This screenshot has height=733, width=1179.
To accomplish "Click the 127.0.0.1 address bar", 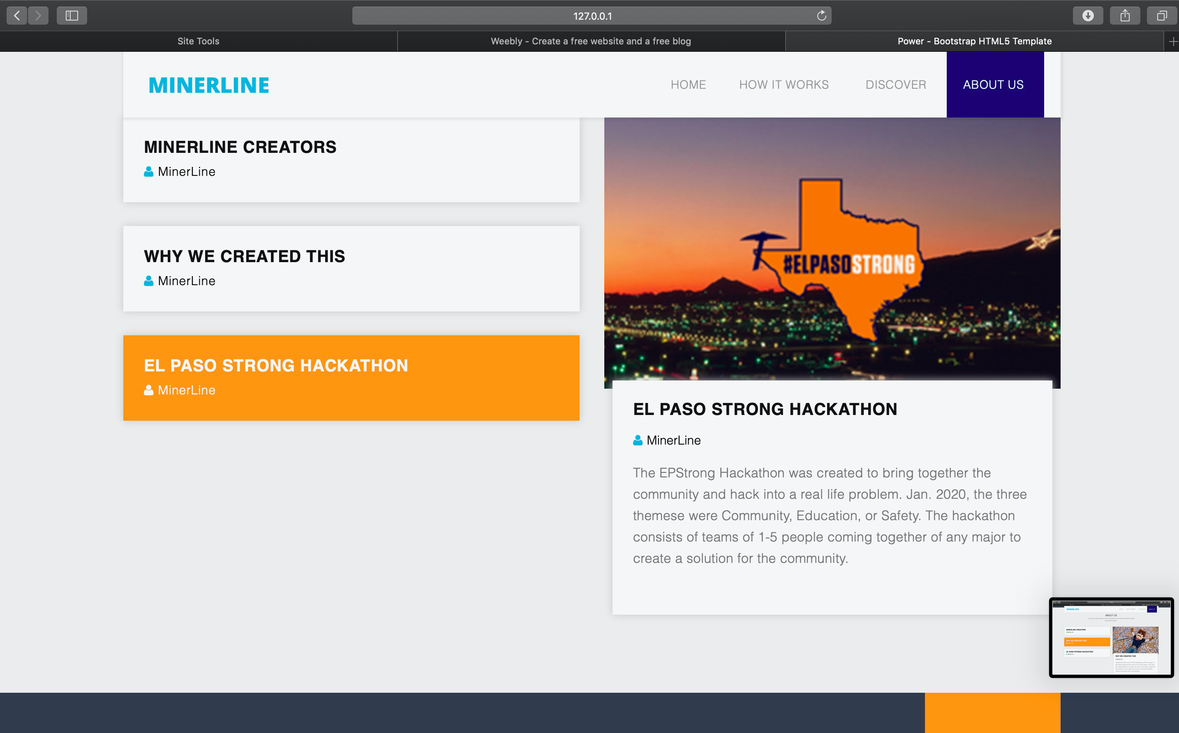I will pyautogui.click(x=591, y=16).
